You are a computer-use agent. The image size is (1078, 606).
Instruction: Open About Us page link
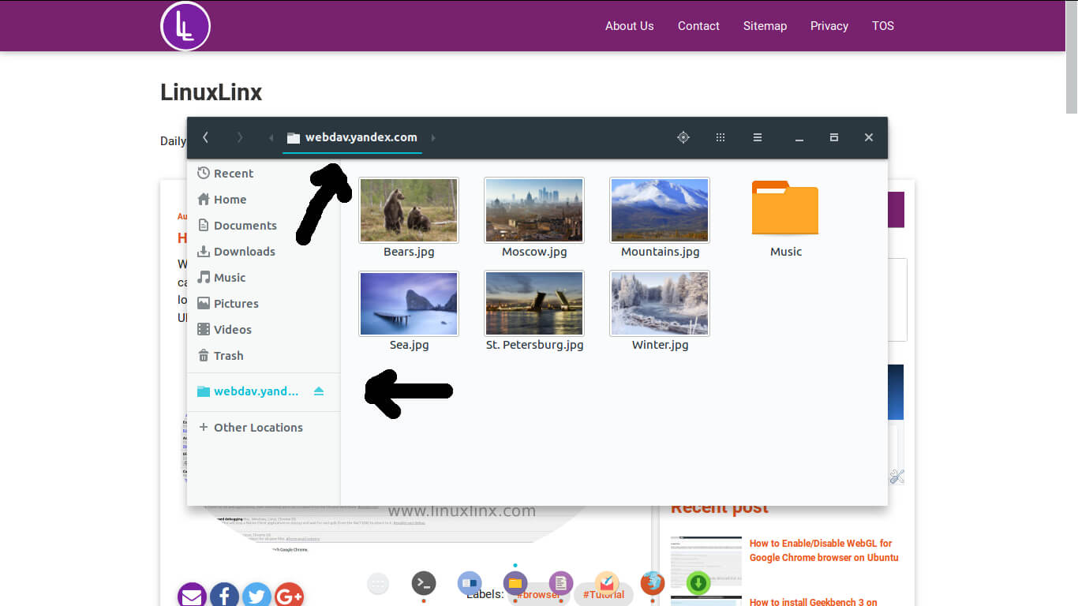(x=629, y=26)
